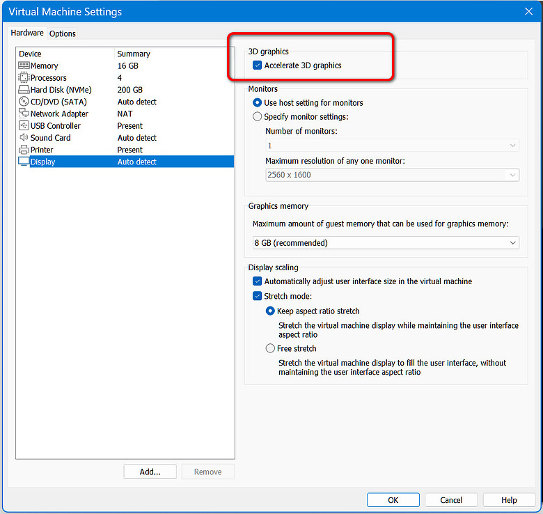Click the Add... button
Screen dimensions: 543x514
pyautogui.click(x=150, y=472)
